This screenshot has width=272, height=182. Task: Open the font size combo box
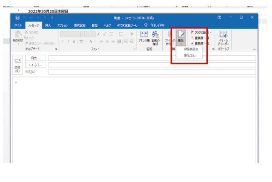click(x=90, y=34)
